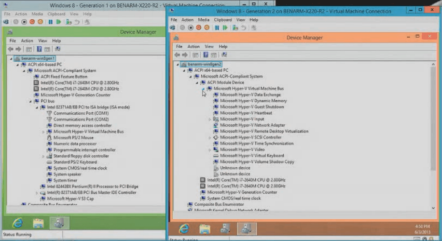Image resolution: width=442 pixels, height=241 pixels.
Task: Open Internet Explorer in Generation 1 taskbar
Action: [x=17, y=223]
